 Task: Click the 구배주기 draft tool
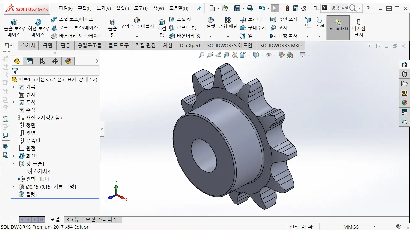253,28
